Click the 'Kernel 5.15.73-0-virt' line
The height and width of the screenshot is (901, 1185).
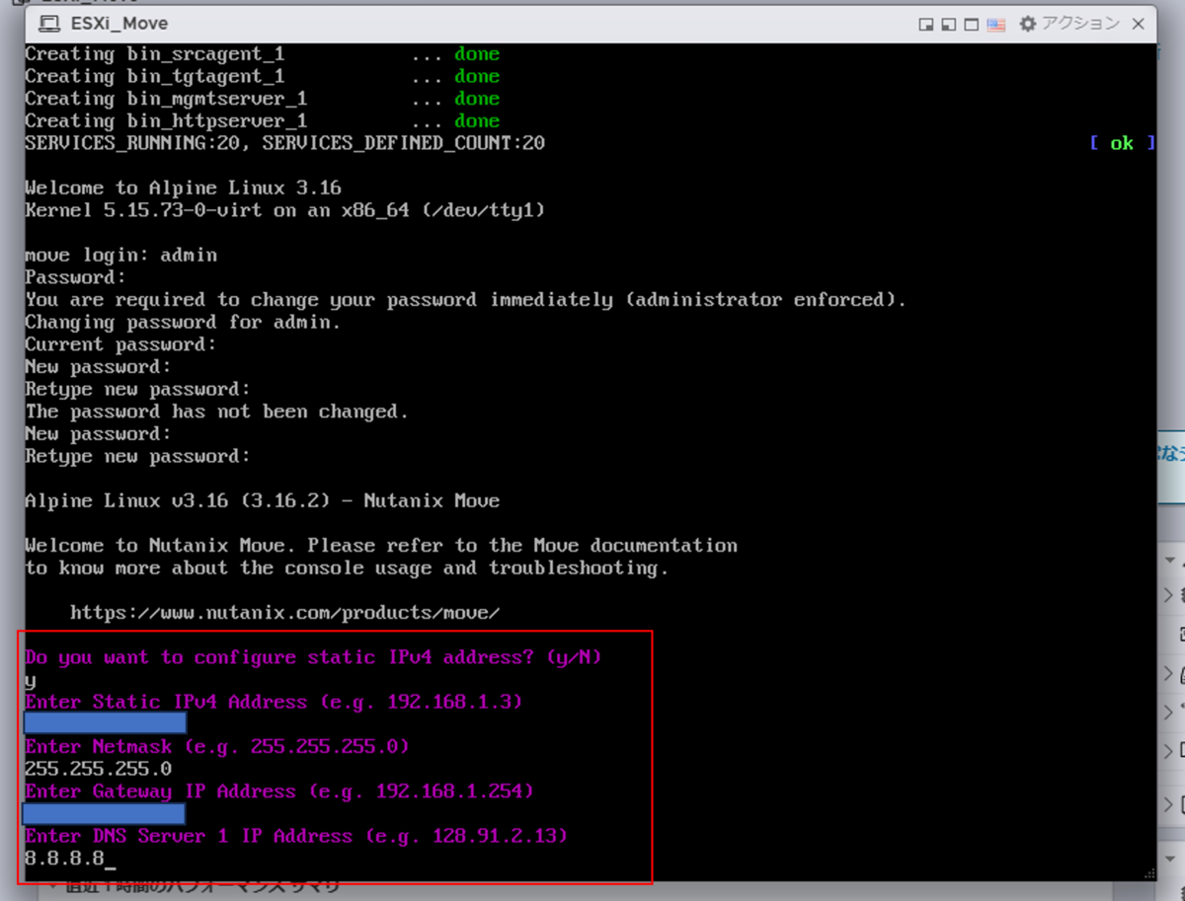(x=284, y=210)
